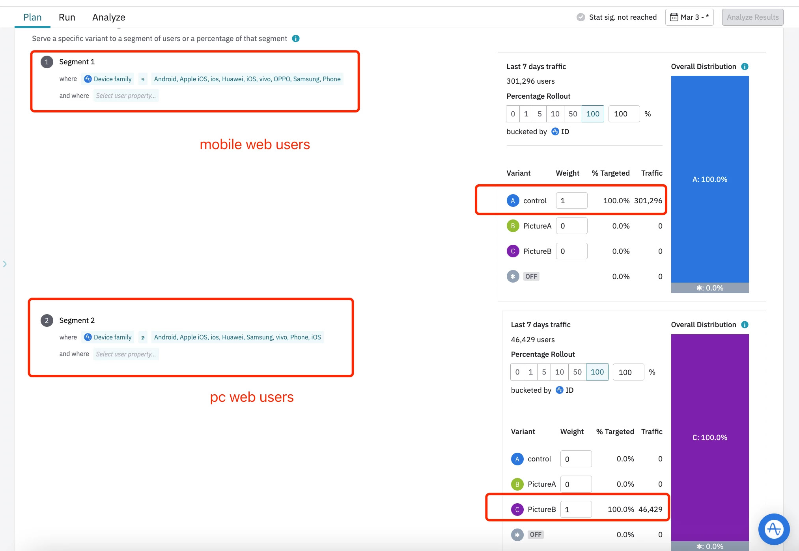Screen dimensions: 799x551
Task: Set Segment 2 rollout to 10 percent
Action: point(559,372)
